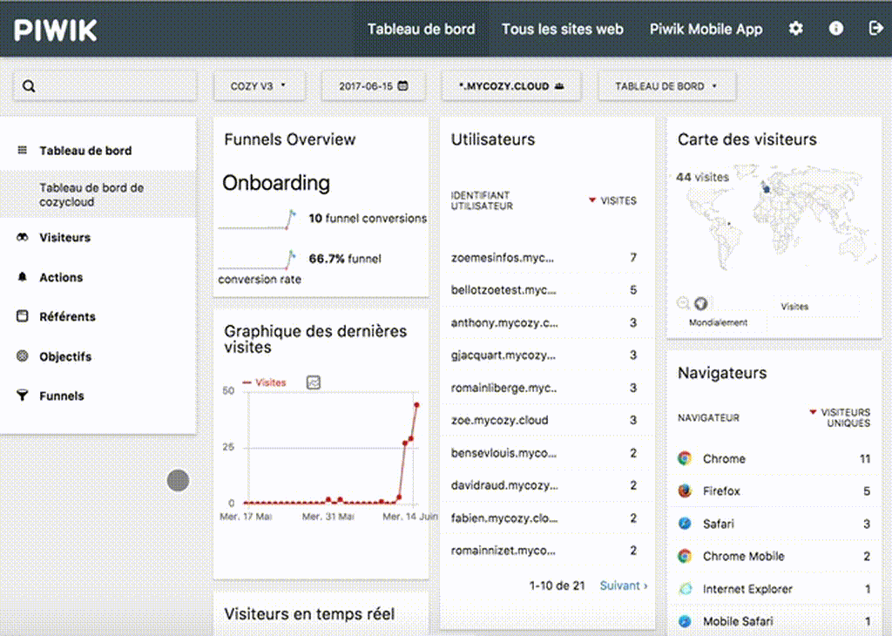The width and height of the screenshot is (892, 636).
Task: Click the VISITES sort arrow in Utilisateurs
Action: [592, 200]
